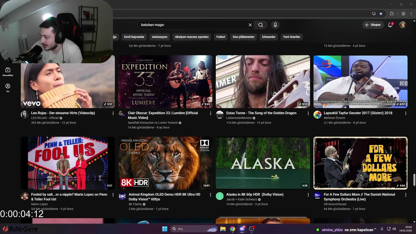Click the magnifier search button
416x234 pixels.
pos(261,25)
